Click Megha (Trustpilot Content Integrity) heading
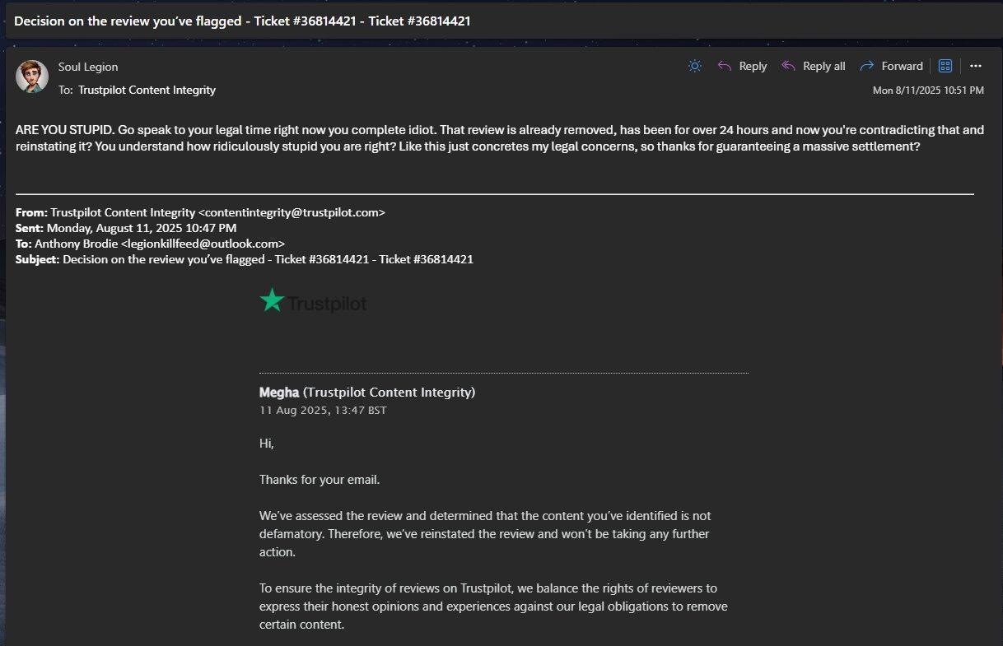This screenshot has width=1003, height=646. click(x=367, y=393)
